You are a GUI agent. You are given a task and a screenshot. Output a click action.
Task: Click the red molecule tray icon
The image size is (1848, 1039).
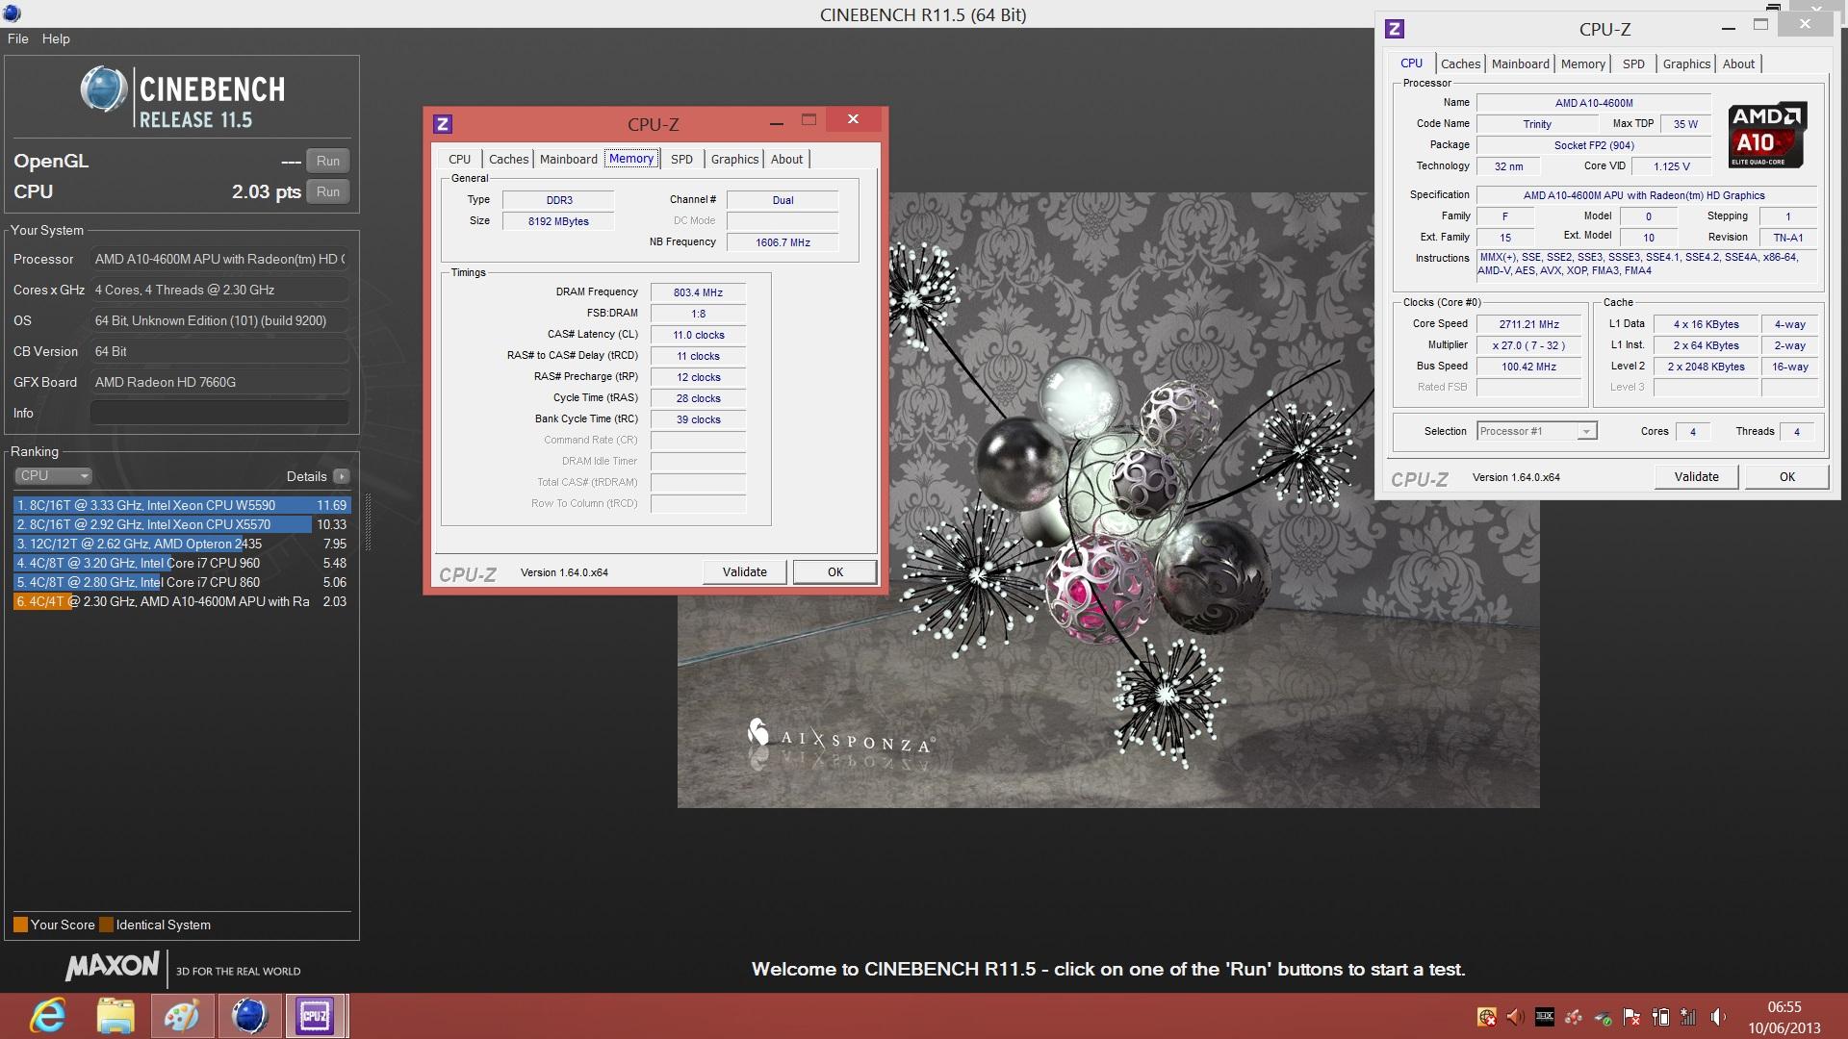pyautogui.click(x=1574, y=1017)
